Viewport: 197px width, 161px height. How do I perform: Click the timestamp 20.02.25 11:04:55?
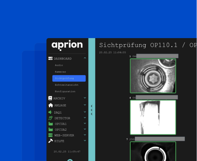pos(112,52)
